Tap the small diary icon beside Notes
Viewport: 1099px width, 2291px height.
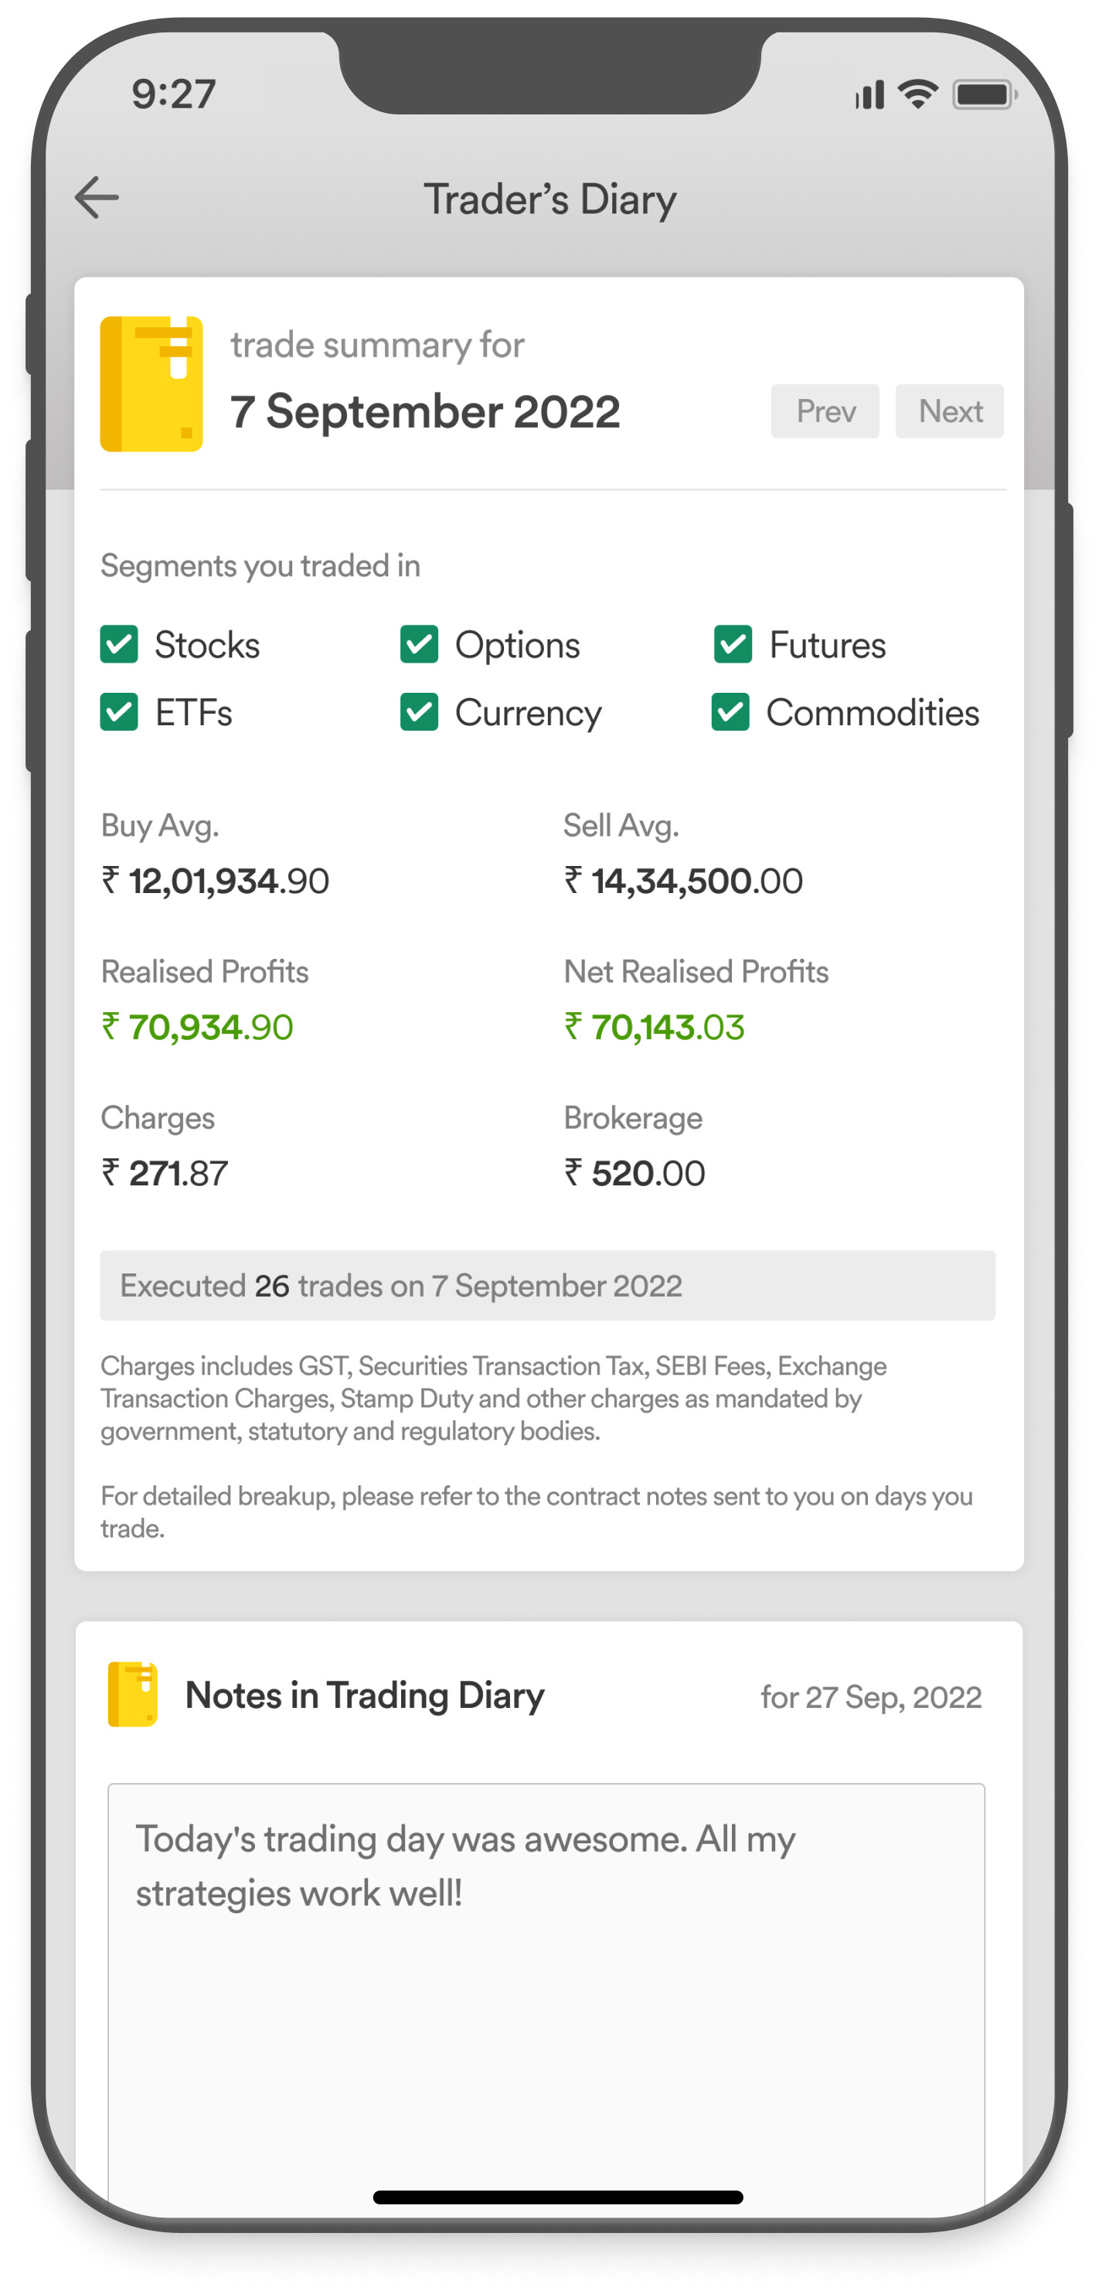[132, 1693]
